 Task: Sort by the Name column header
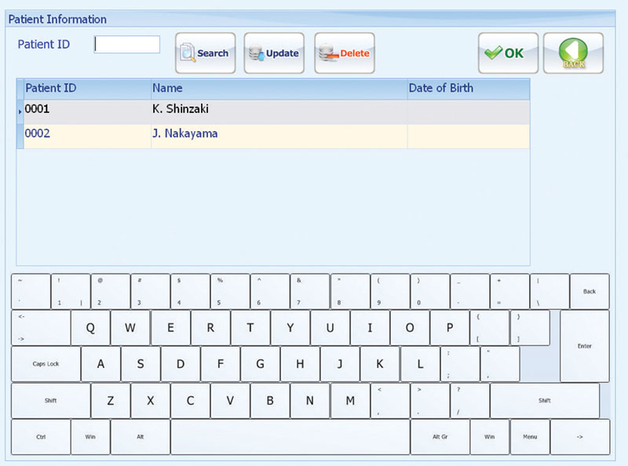click(279, 89)
